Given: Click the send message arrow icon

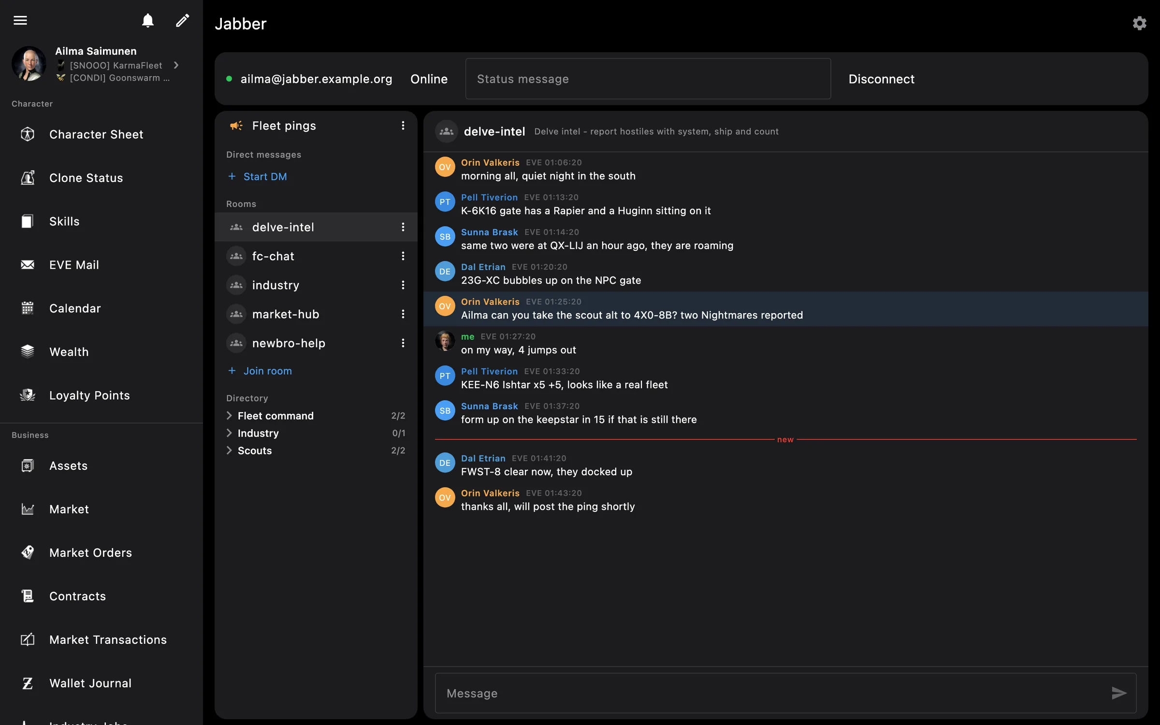Looking at the screenshot, I should tap(1119, 693).
